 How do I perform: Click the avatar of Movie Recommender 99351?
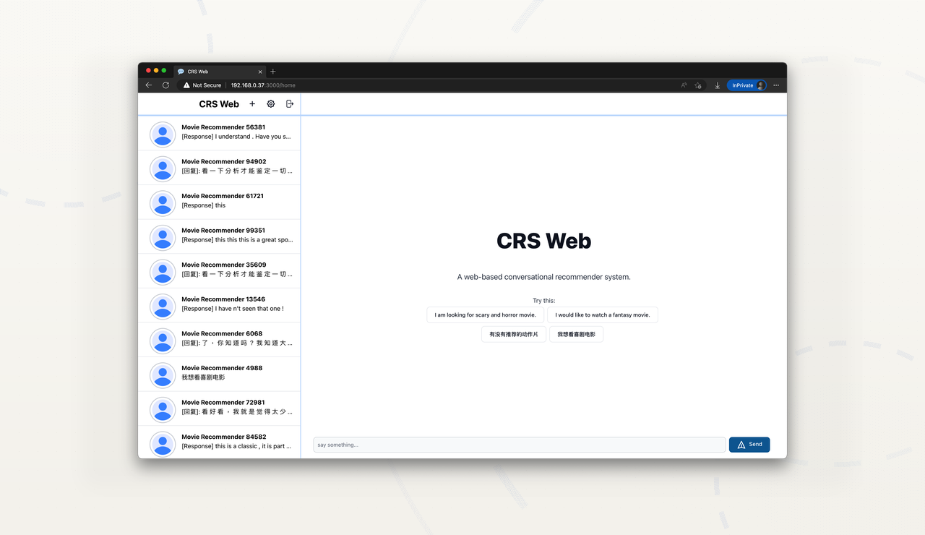pos(163,238)
